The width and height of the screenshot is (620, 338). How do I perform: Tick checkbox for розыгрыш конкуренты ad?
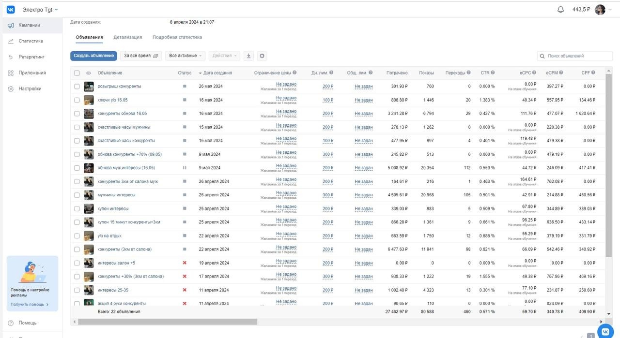pos(77,87)
